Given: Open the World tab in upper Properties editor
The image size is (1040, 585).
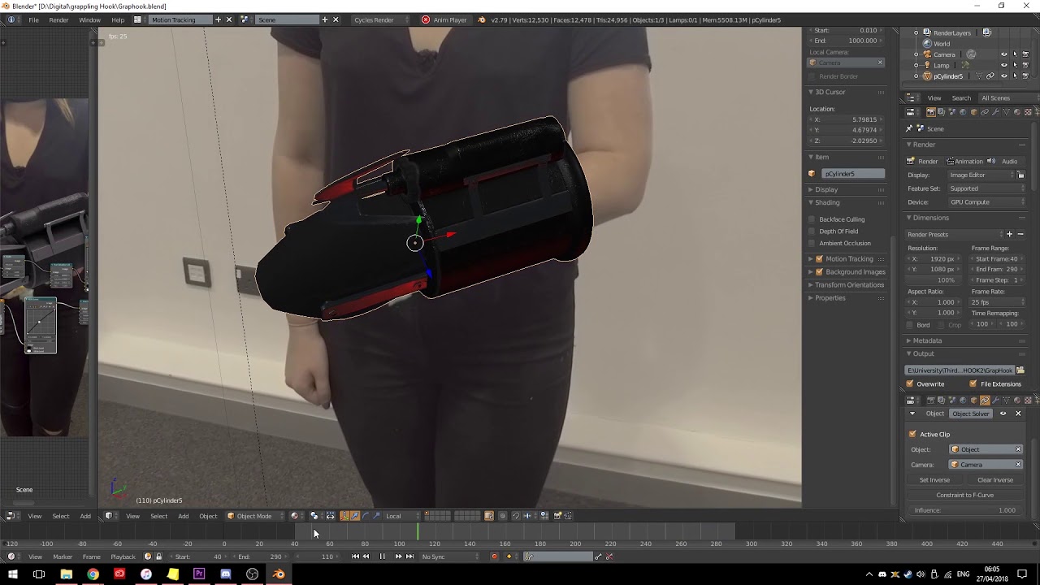Looking at the screenshot, I should (x=963, y=112).
